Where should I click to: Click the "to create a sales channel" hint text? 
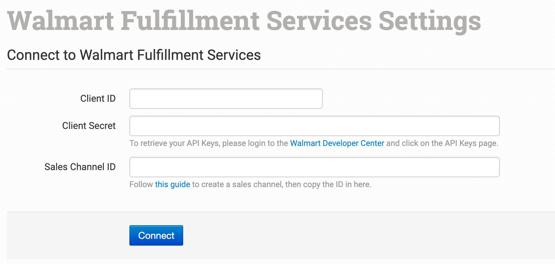[x=238, y=184]
